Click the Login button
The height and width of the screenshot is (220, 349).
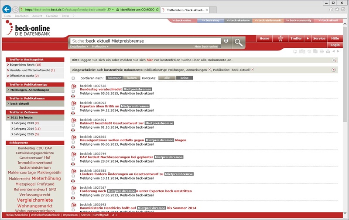335,45
